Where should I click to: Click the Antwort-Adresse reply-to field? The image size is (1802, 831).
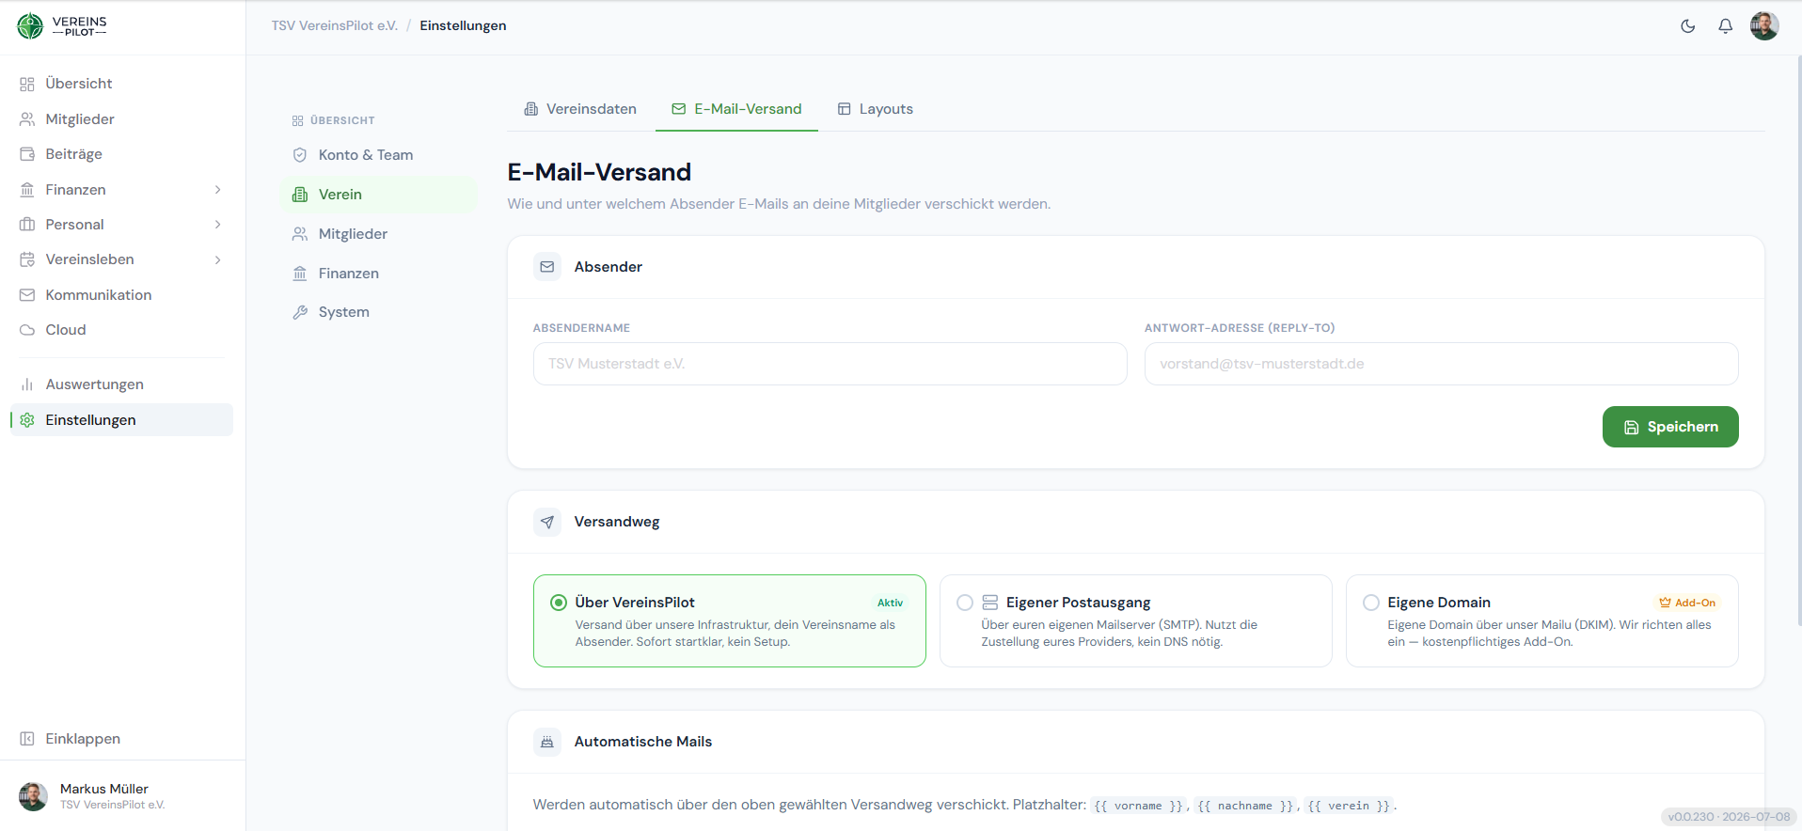pyautogui.click(x=1442, y=364)
